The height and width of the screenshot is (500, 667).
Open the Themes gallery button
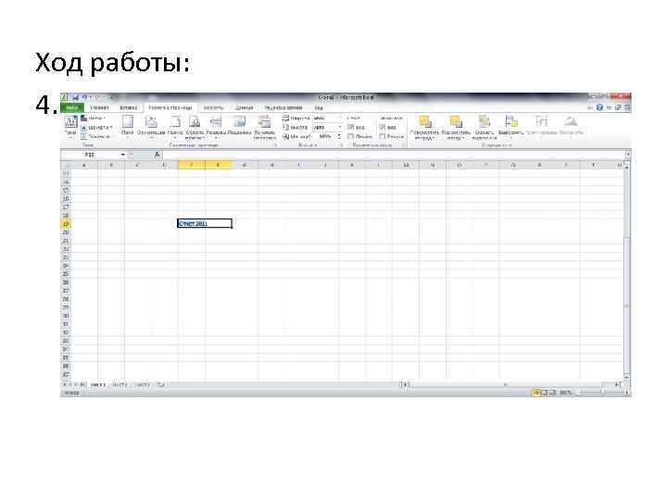(70, 126)
